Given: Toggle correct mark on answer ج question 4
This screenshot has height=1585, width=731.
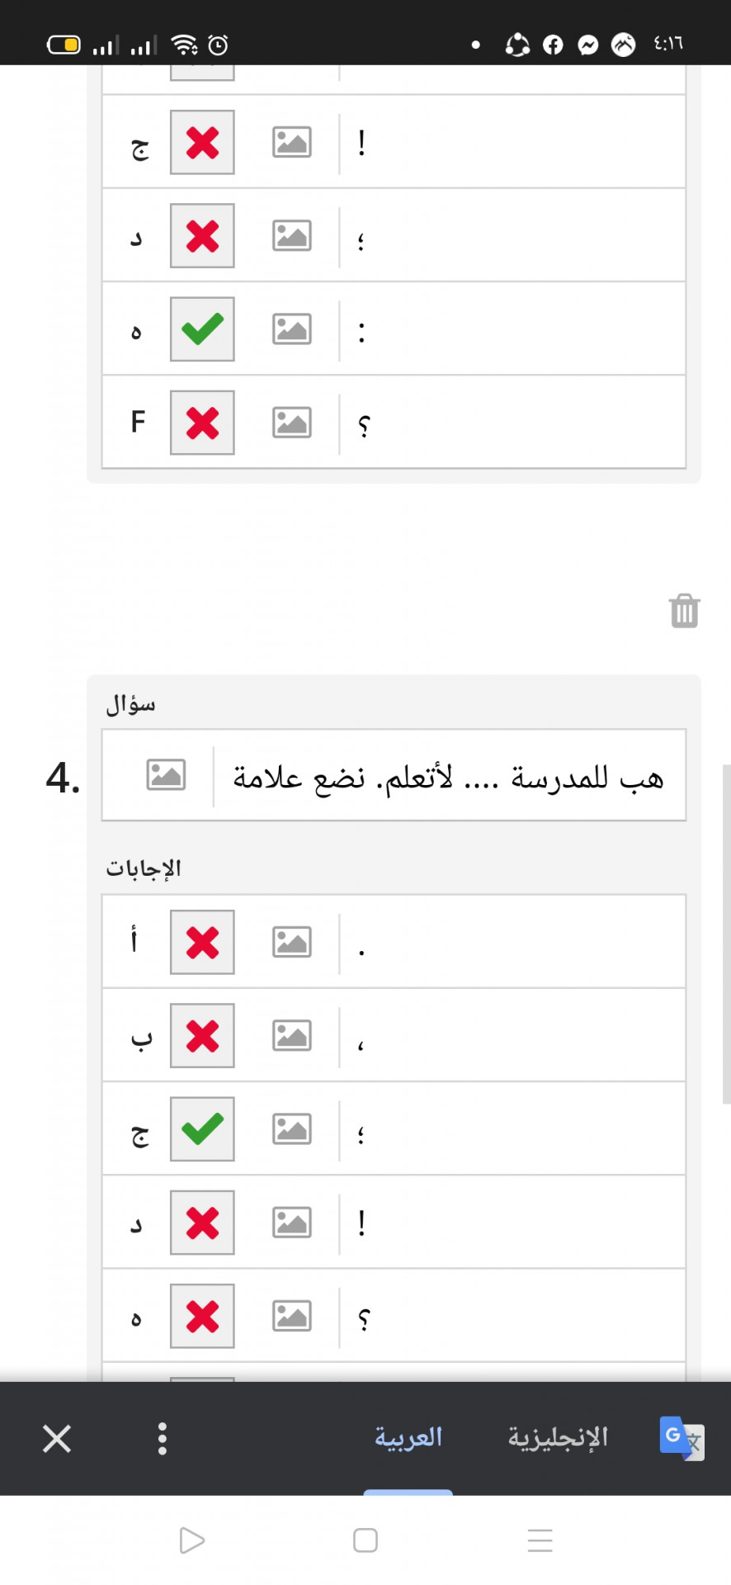Looking at the screenshot, I should (202, 1128).
